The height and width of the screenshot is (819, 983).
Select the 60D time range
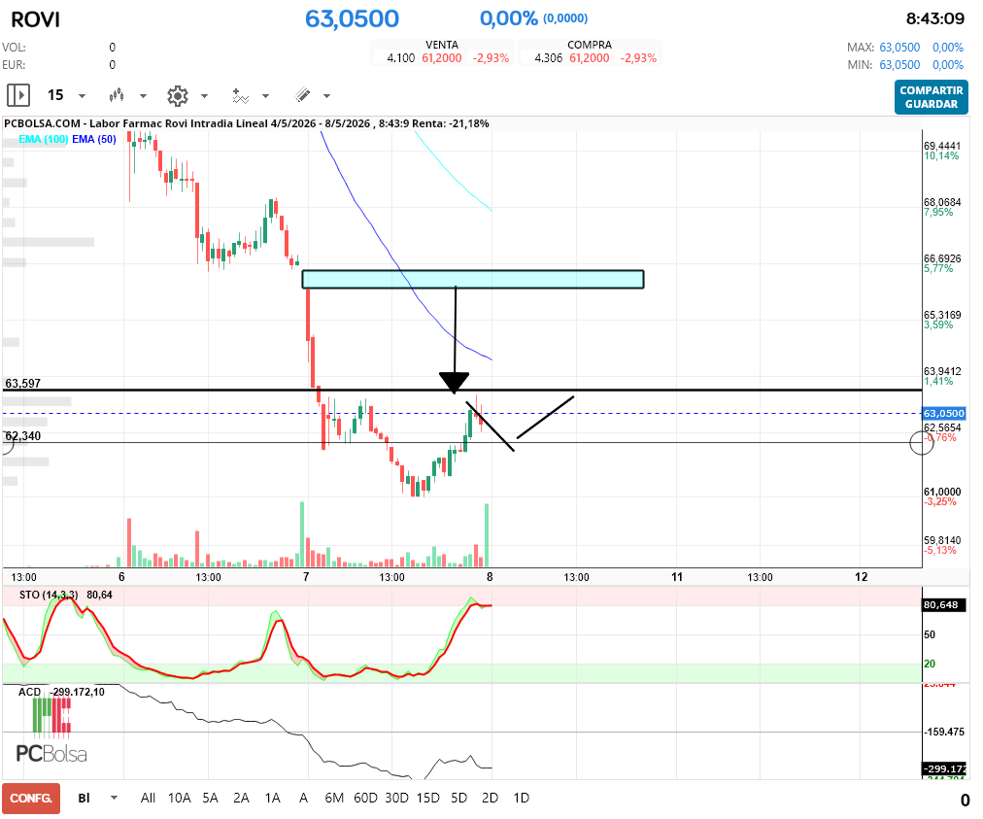point(365,798)
